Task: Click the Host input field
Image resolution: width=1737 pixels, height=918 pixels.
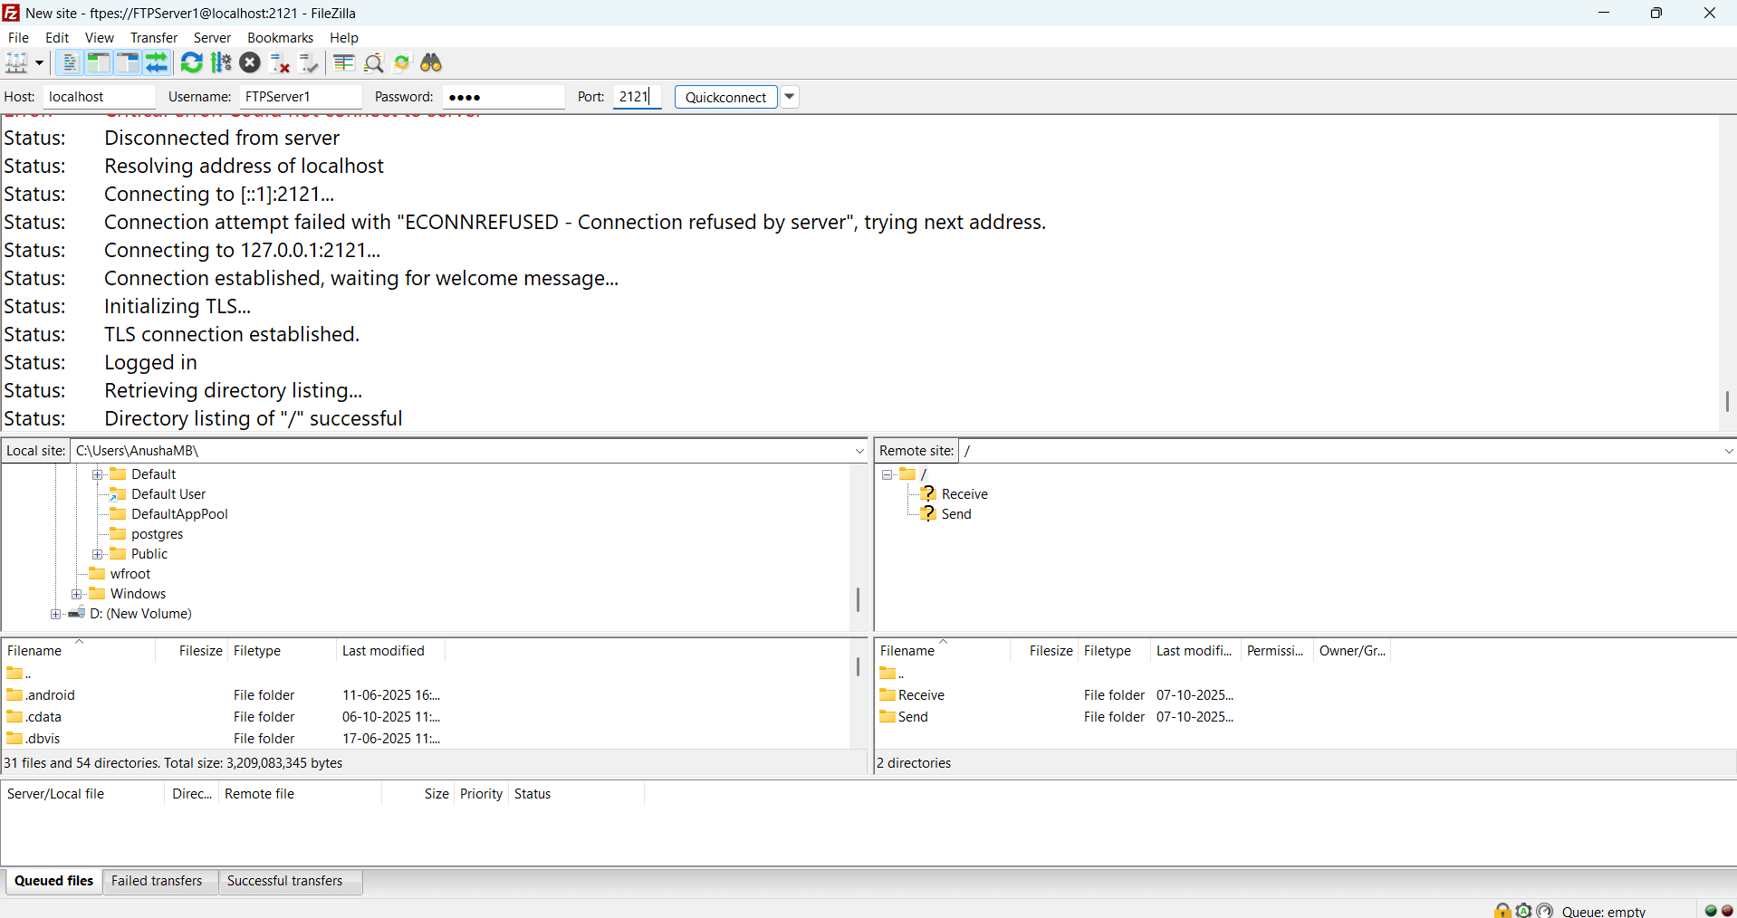Action: (x=99, y=97)
